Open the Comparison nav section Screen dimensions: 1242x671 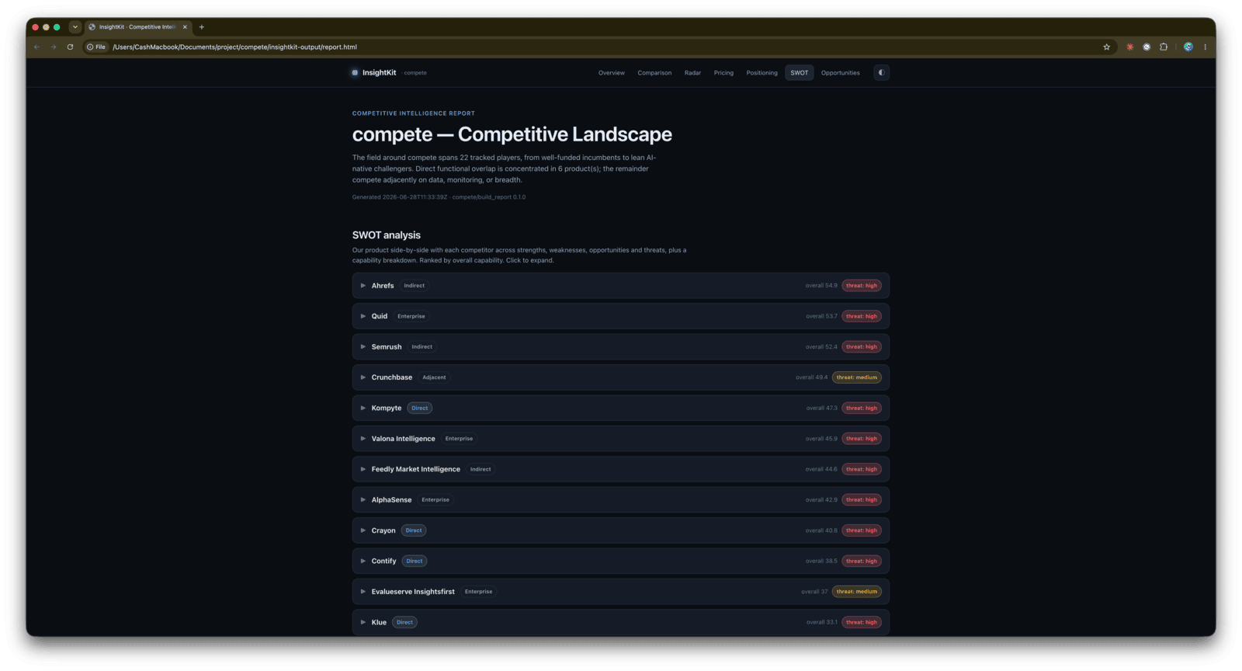click(654, 73)
